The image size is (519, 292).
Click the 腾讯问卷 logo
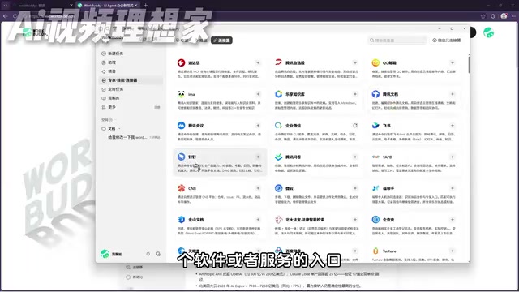pos(278,157)
